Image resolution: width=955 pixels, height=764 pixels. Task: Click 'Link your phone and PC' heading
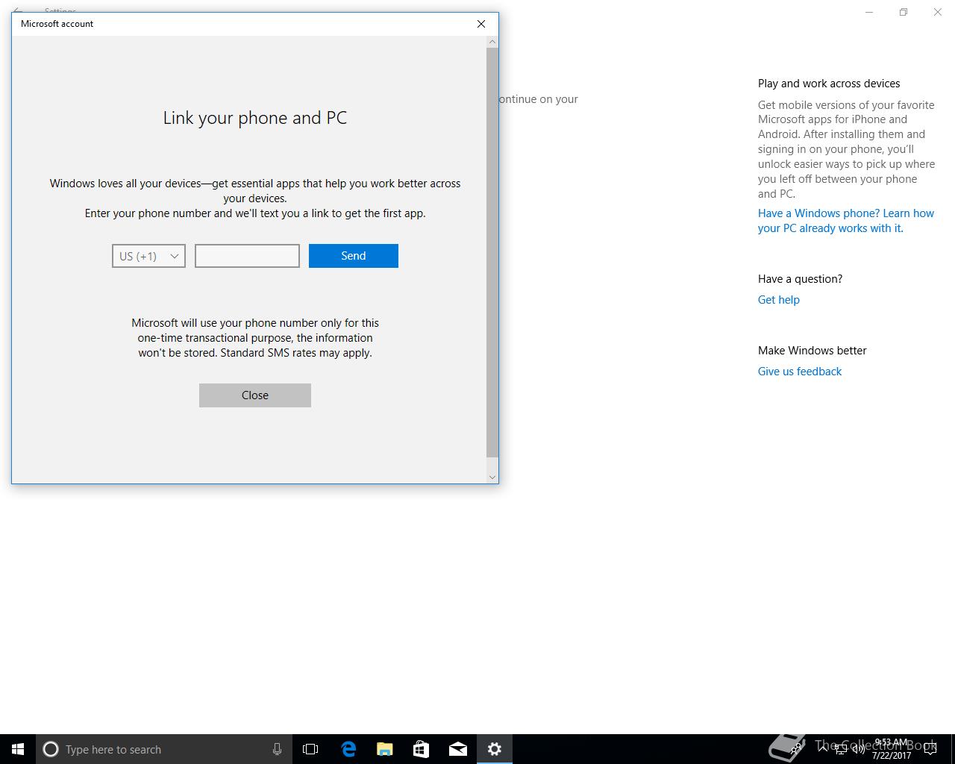pos(255,118)
